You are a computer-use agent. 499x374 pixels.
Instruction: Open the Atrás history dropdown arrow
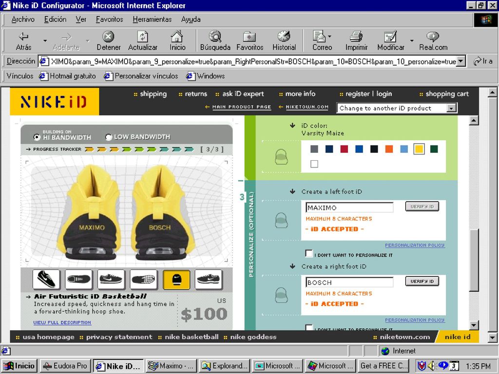click(x=45, y=41)
